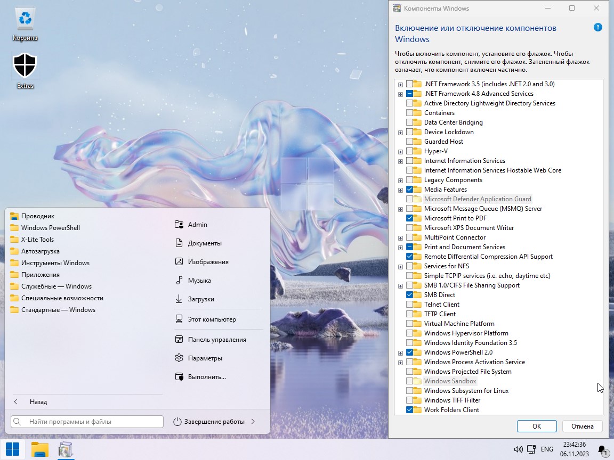Image resolution: width=614 pixels, height=460 pixels.
Task: Click the Отмена button
Action: pyautogui.click(x=582, y=426)
